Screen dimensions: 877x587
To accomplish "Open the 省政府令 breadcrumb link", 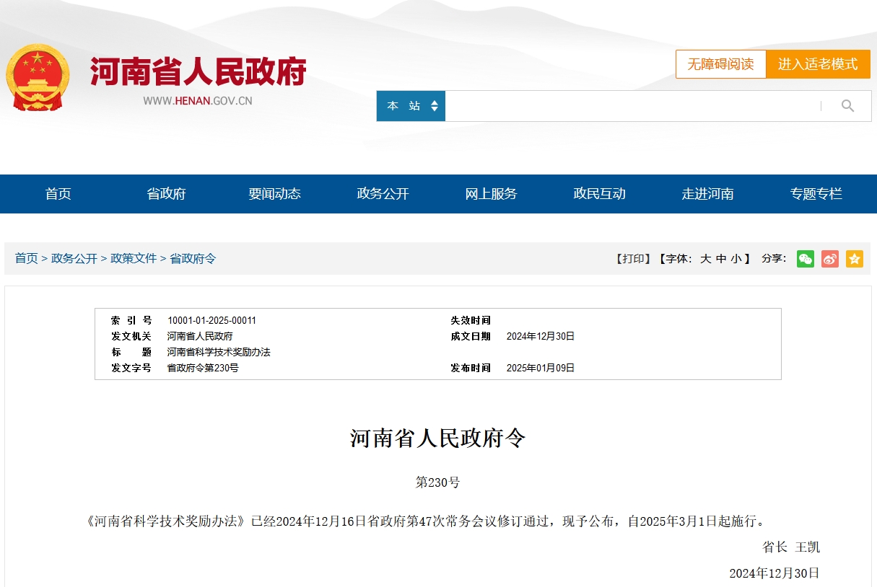I will click(x=192, y=258).
